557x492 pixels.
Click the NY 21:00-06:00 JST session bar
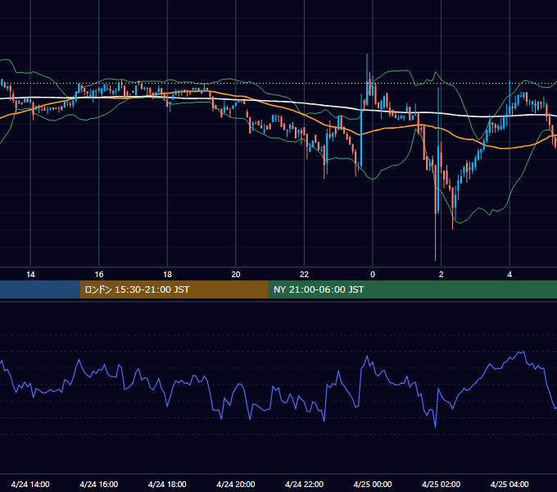pos(412,289)
